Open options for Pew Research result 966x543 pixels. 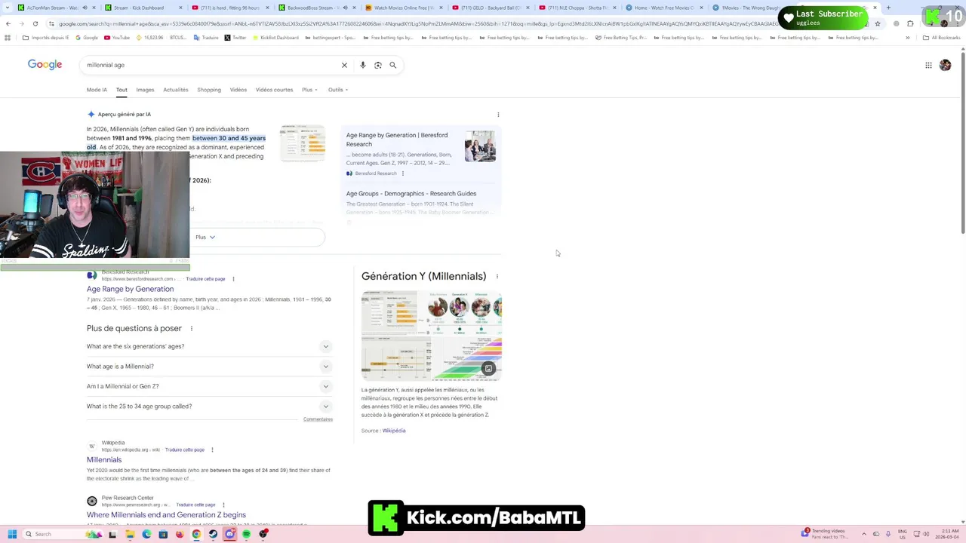[223, 505]
